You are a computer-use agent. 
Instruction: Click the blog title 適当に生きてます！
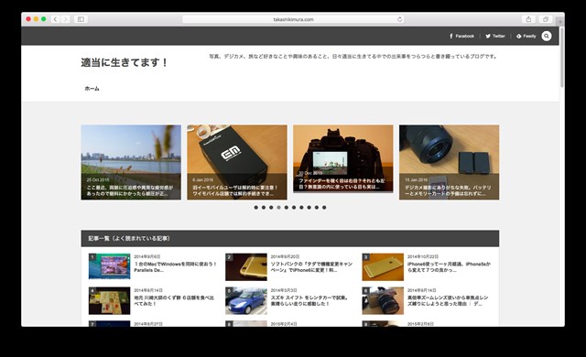point(125,62)
